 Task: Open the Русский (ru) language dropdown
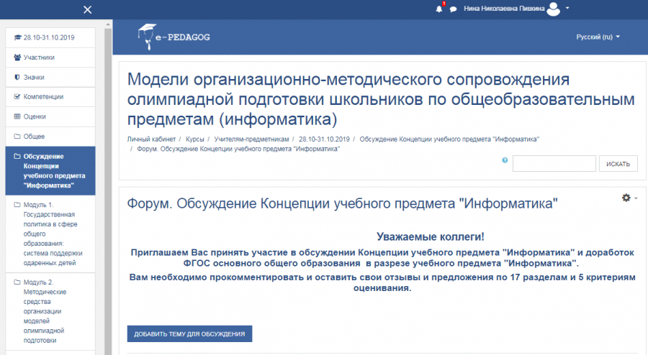pyautogui.click(x=598, y=37)
